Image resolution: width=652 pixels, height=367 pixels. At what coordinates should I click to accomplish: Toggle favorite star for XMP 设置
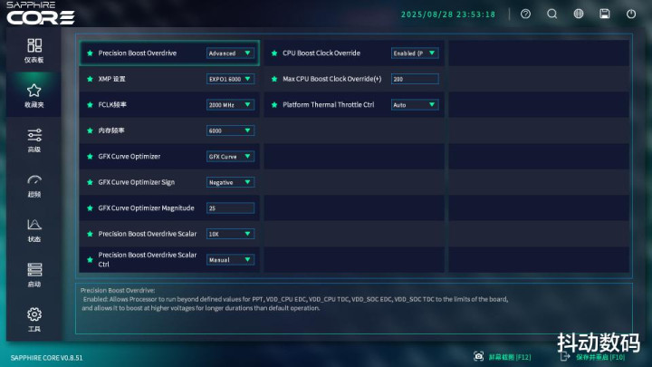click(x=90, y=79)
